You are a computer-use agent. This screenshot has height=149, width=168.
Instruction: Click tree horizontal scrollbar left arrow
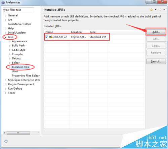[4, 133]
